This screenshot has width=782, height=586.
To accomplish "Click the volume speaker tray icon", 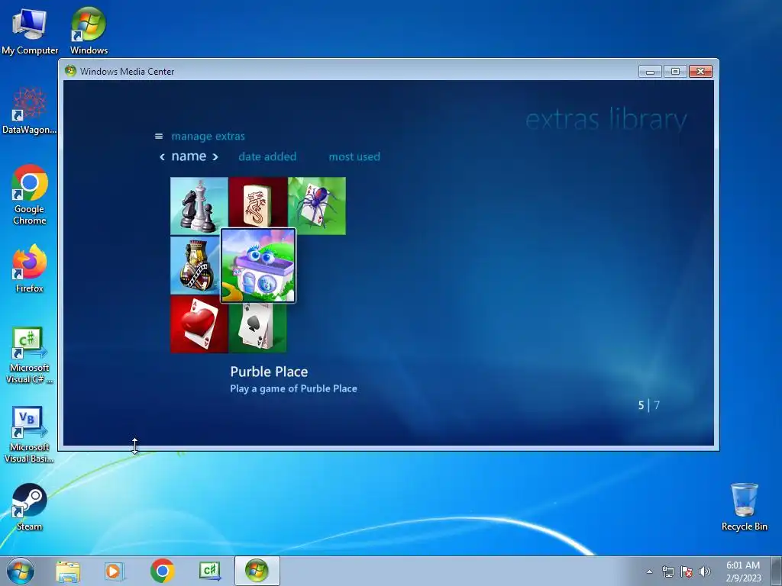I will [705, 572].
